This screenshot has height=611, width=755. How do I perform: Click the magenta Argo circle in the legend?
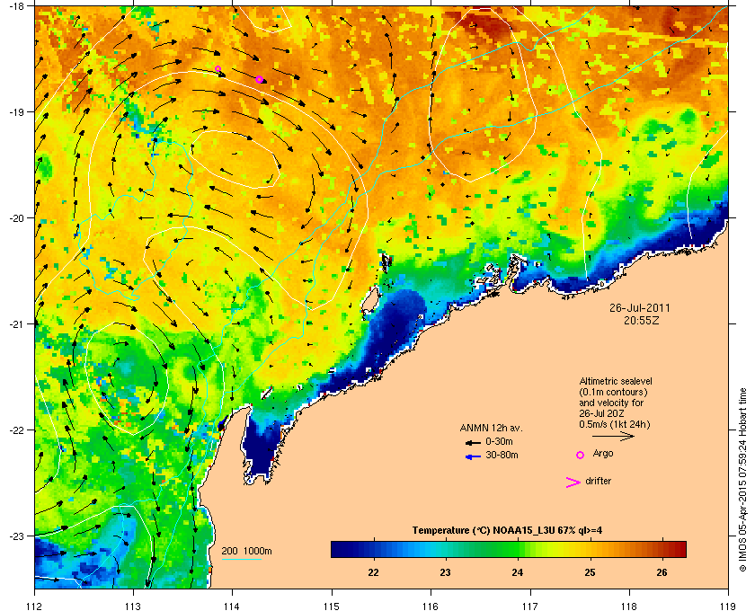(581, 455)
